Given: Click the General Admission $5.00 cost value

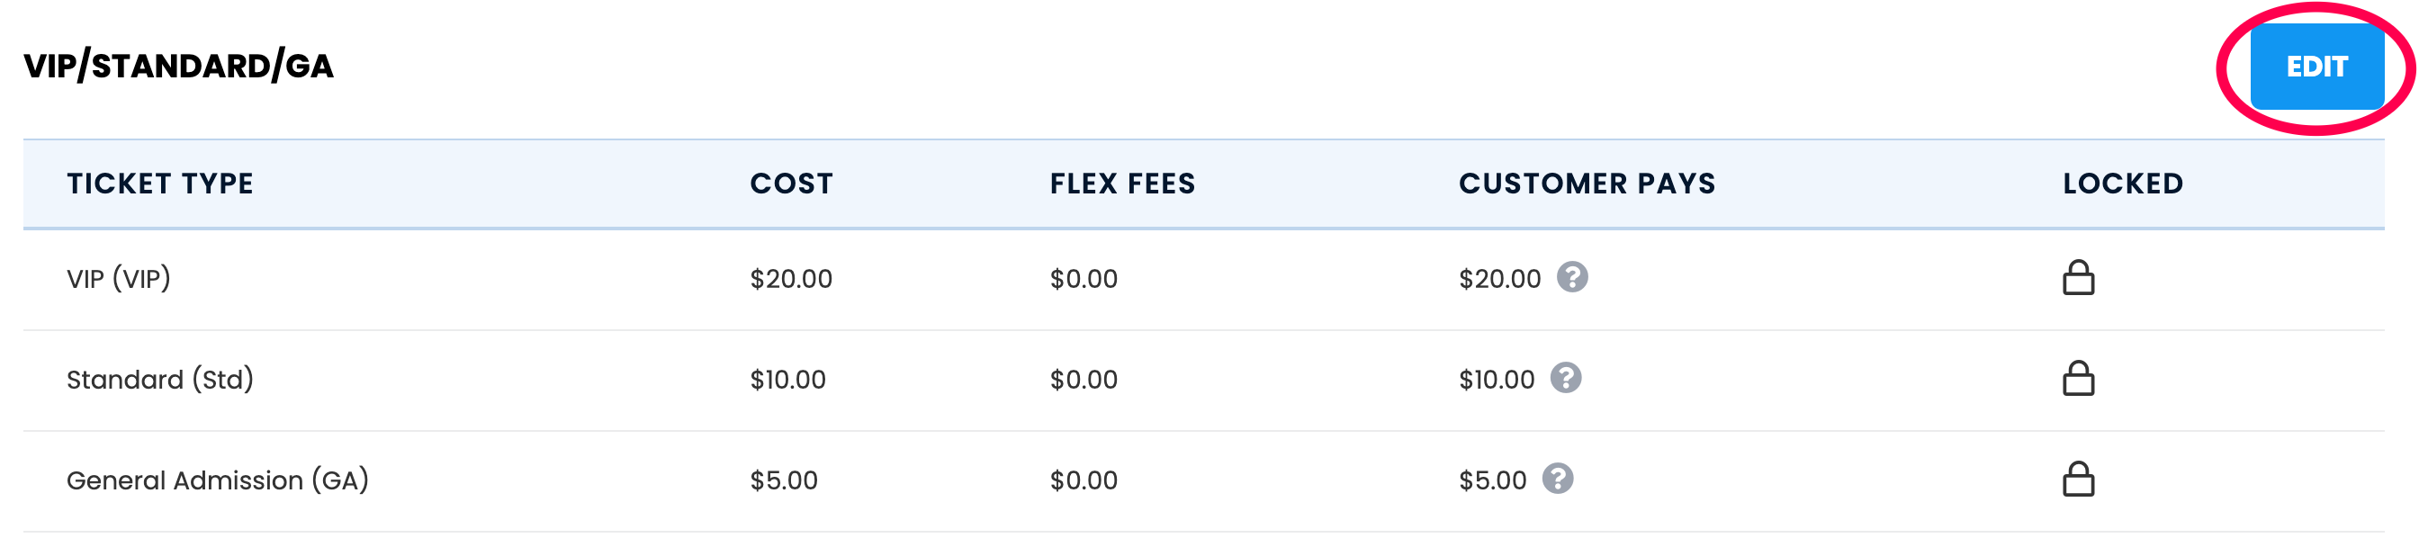Looking at the screenshot, I should click(783, 480).
